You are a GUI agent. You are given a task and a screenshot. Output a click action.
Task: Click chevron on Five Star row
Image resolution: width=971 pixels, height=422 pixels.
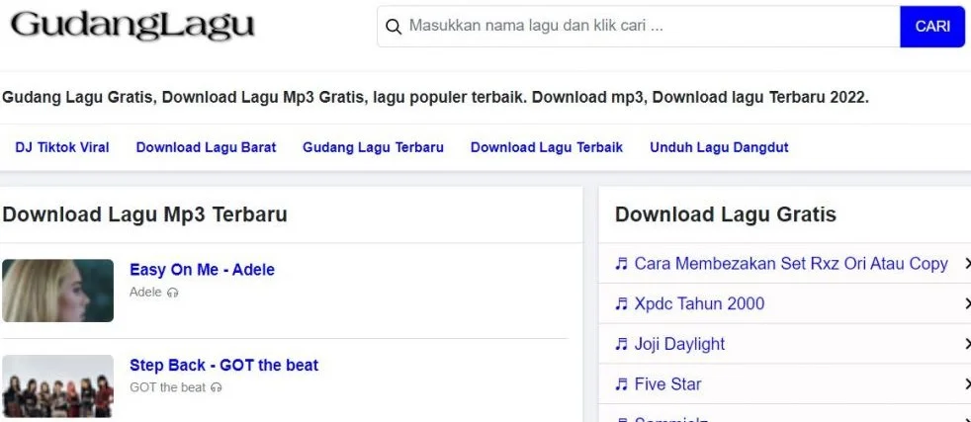[x=967, y=384]
